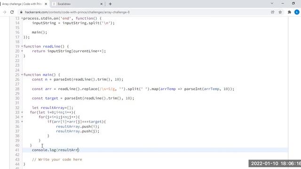Click 'resultArray.push(j);' on line 37

[x=78, y=131]
